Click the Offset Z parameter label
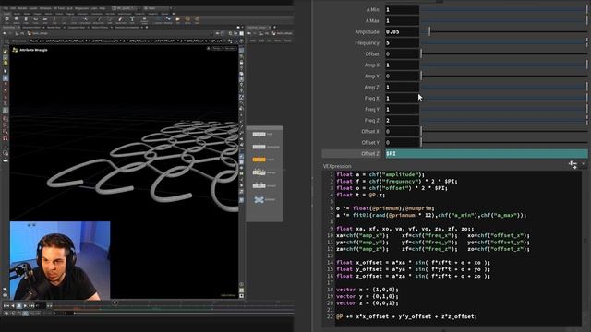 point(370,154)
